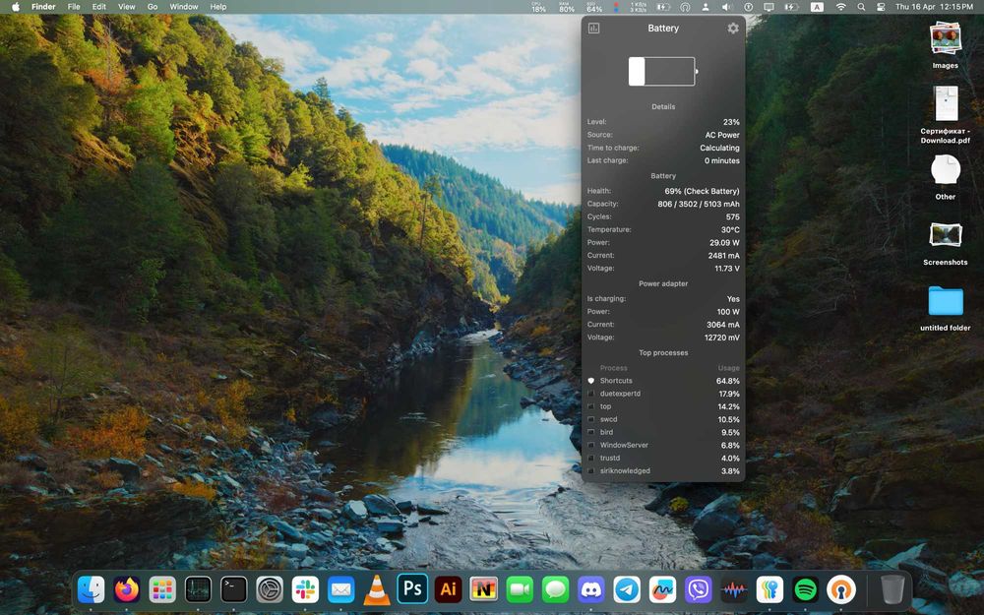Open Slack from the Dock

coord(306,589)
